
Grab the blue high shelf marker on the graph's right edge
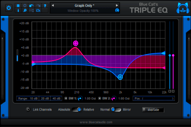164,53
